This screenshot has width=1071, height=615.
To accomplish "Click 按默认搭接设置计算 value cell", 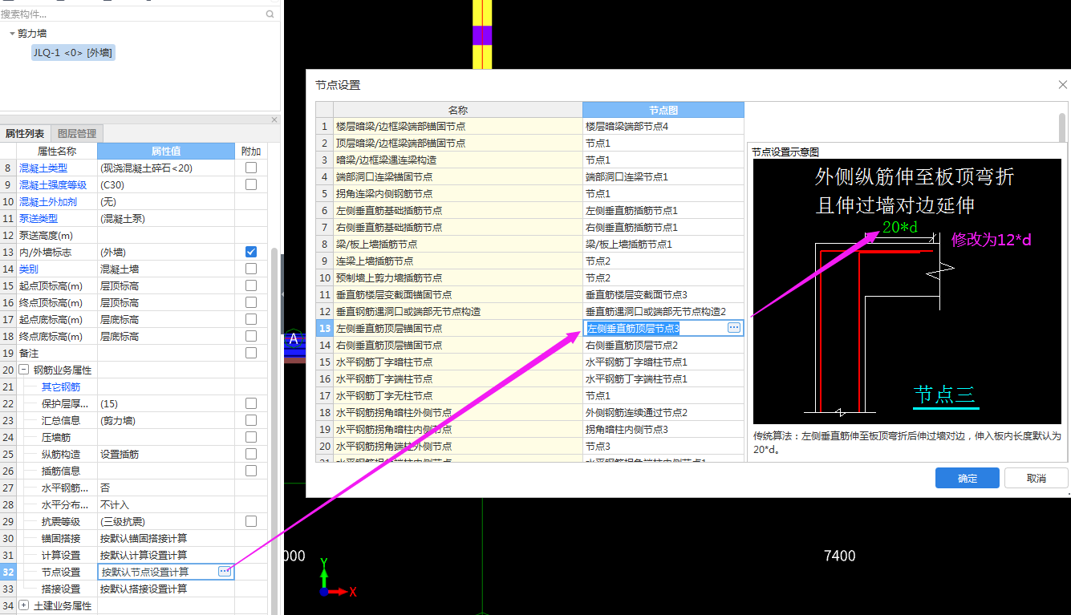I will (166, 589).
